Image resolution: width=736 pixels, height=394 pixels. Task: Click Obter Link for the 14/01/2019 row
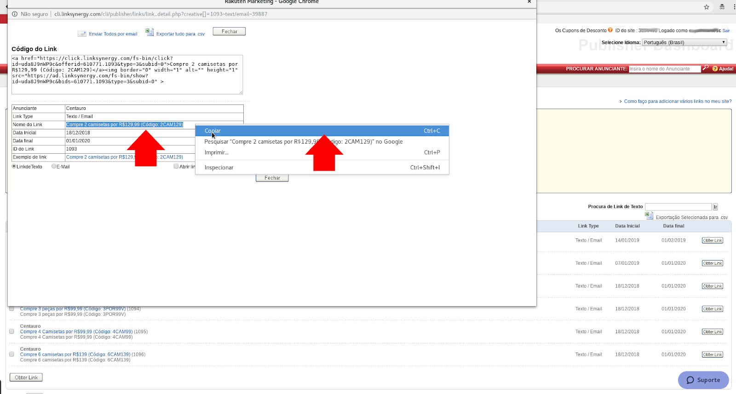[x=713, y=240]
